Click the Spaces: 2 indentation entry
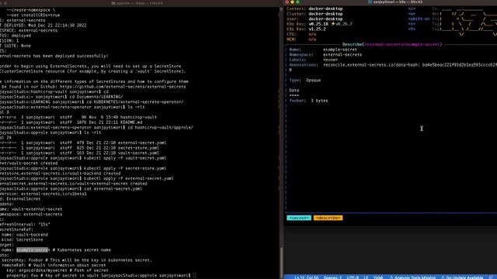 (x=332, y=277)
